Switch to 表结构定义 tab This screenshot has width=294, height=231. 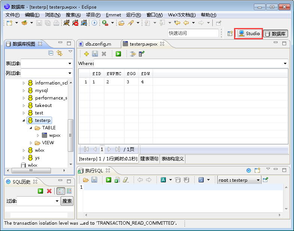173,159
